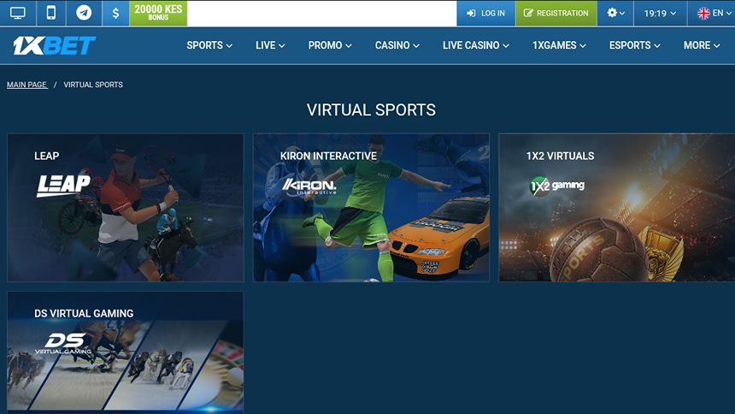Open the dollar payments icon
Screen dimensions: 735x414
point(115,13)
